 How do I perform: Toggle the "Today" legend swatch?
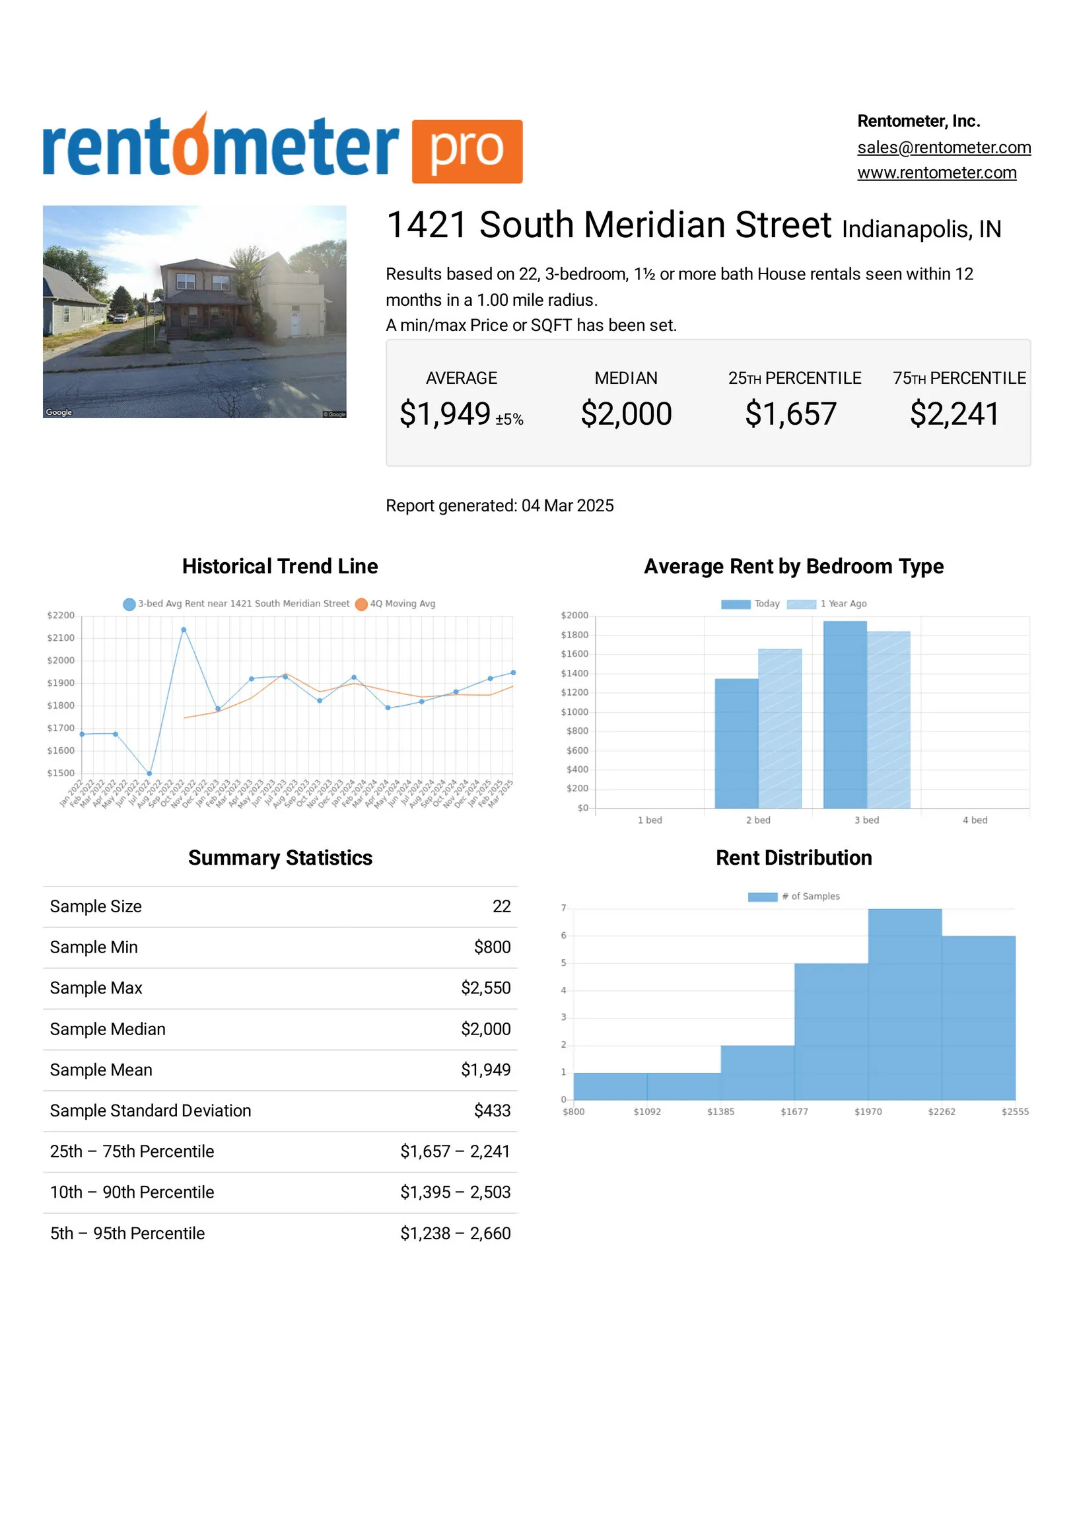[x=735, y=604]
